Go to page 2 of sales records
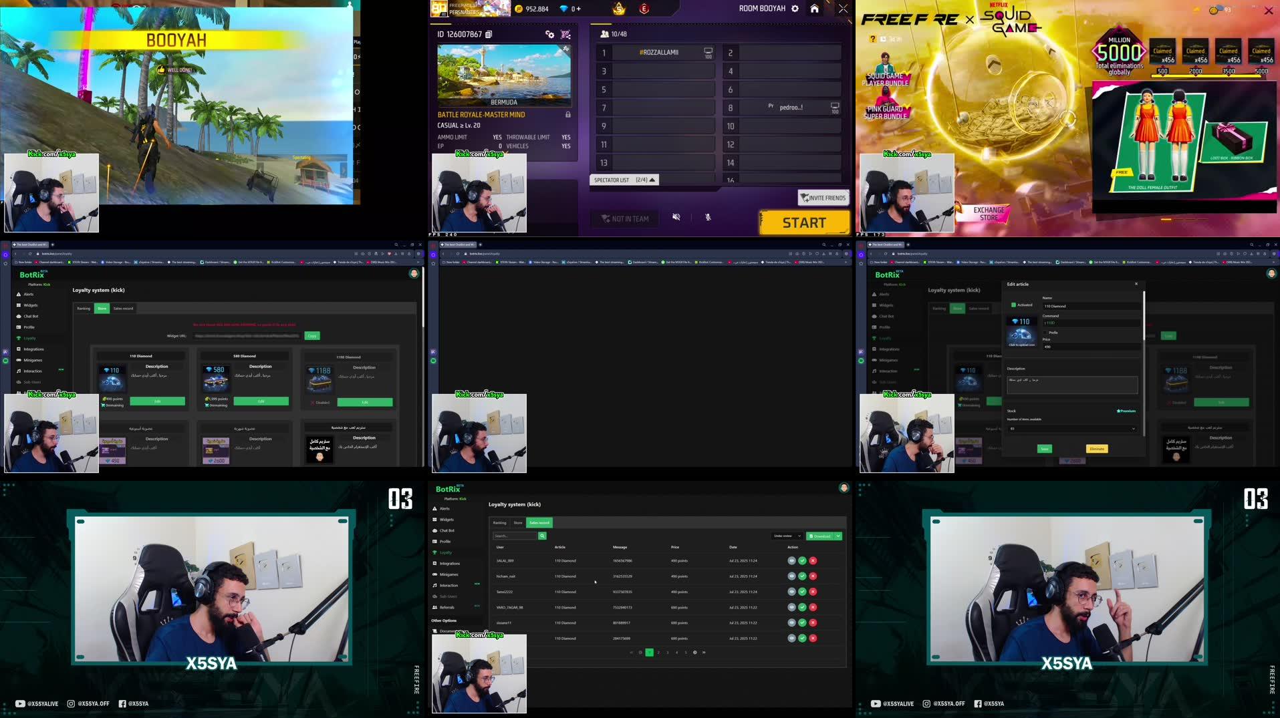Image resolution: width=1280 pixels, height=718 pixels. tap(658, 653)
